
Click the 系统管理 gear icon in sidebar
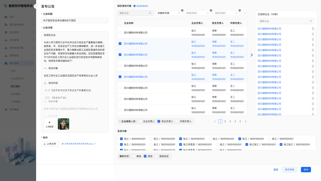6,110
